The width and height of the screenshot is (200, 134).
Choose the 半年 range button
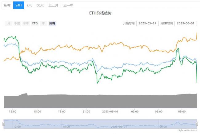tap(26, 23)
